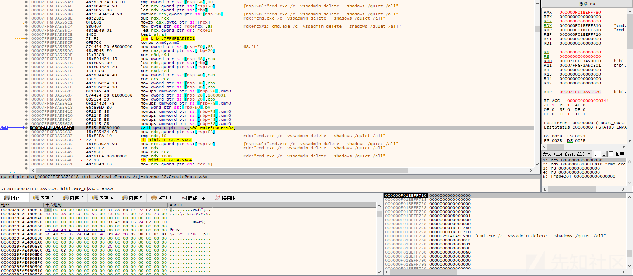Switch to the 内存 3 tab
This screenshot has width=633, height=276.
click(73, 198)
